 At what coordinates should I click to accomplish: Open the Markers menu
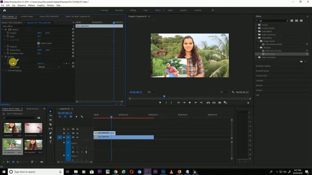[x=31, y=5]
